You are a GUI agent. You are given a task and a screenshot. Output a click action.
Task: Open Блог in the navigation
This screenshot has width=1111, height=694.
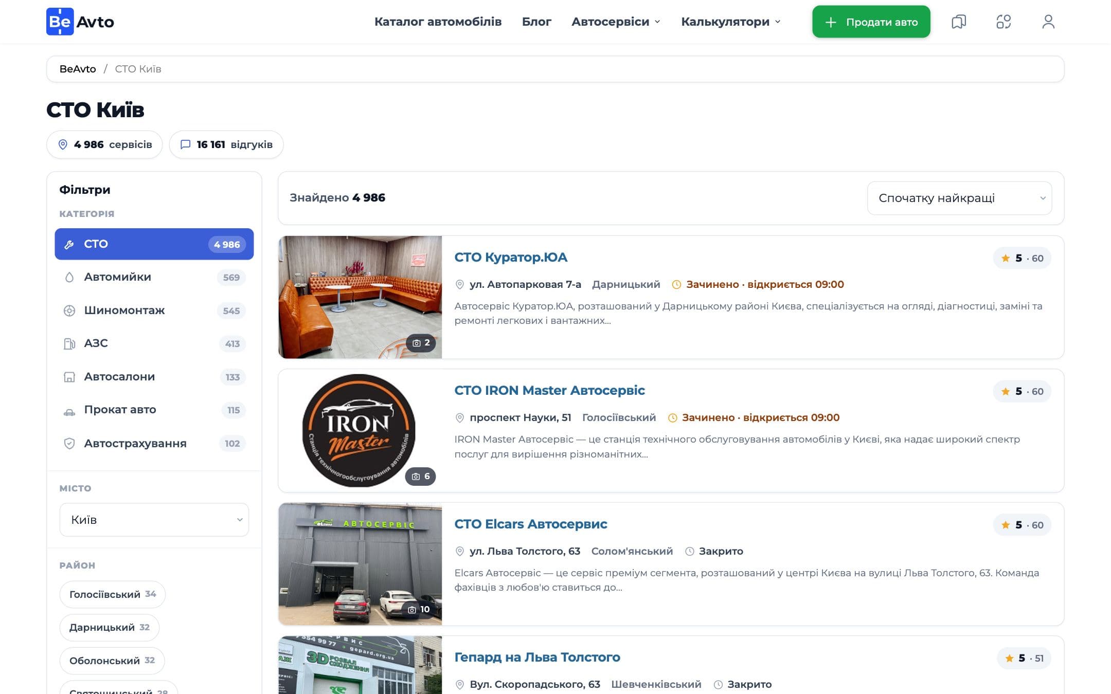[x=536, y=22]
